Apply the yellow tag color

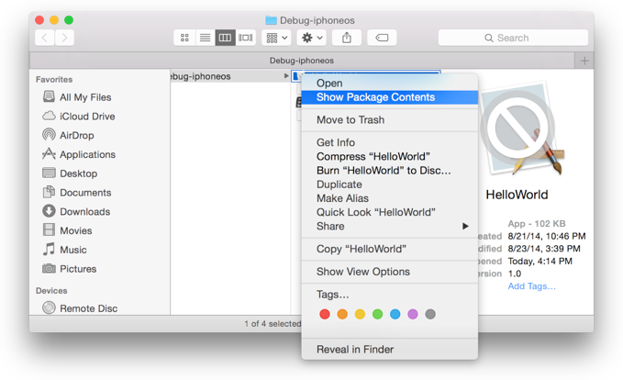pos(360,315)
